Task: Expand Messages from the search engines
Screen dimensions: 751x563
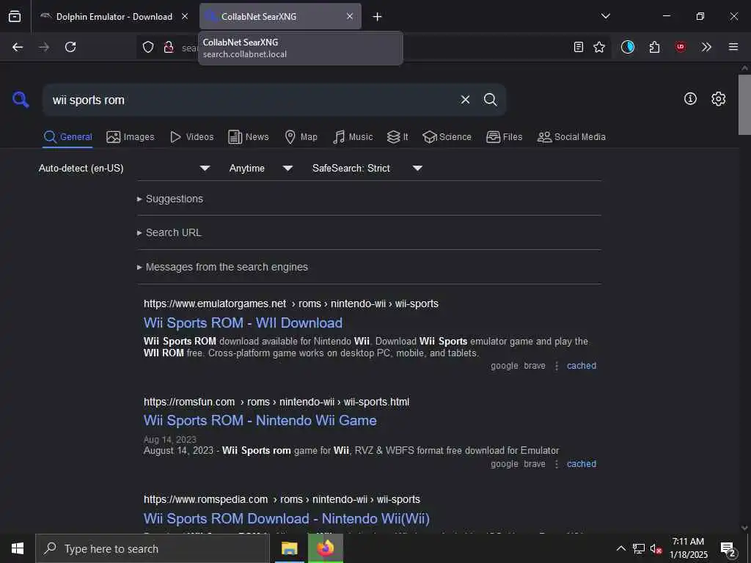Action: (222, 267)
